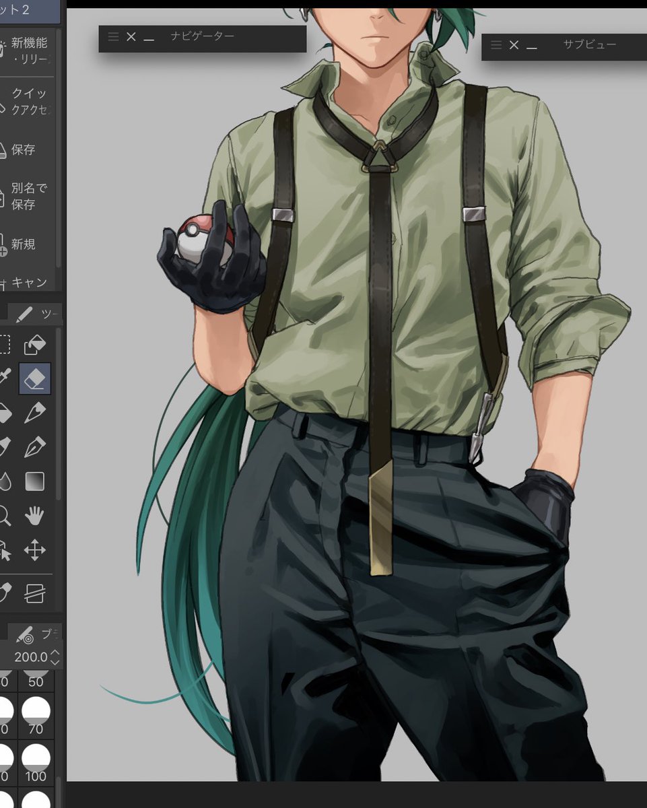647x808 pixels.
Task: Select the fountain pen nib tool
Action: [35, 446]
